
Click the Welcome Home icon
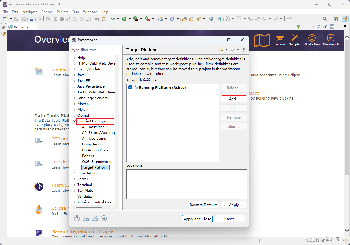(x=298, y=27)
